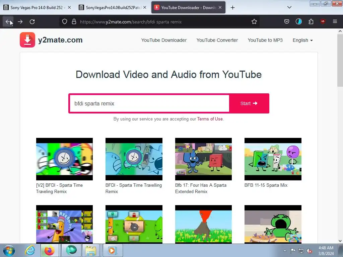Expand the English language dropdown
This screenshot has width=343, height=257.
coord(302,40)
